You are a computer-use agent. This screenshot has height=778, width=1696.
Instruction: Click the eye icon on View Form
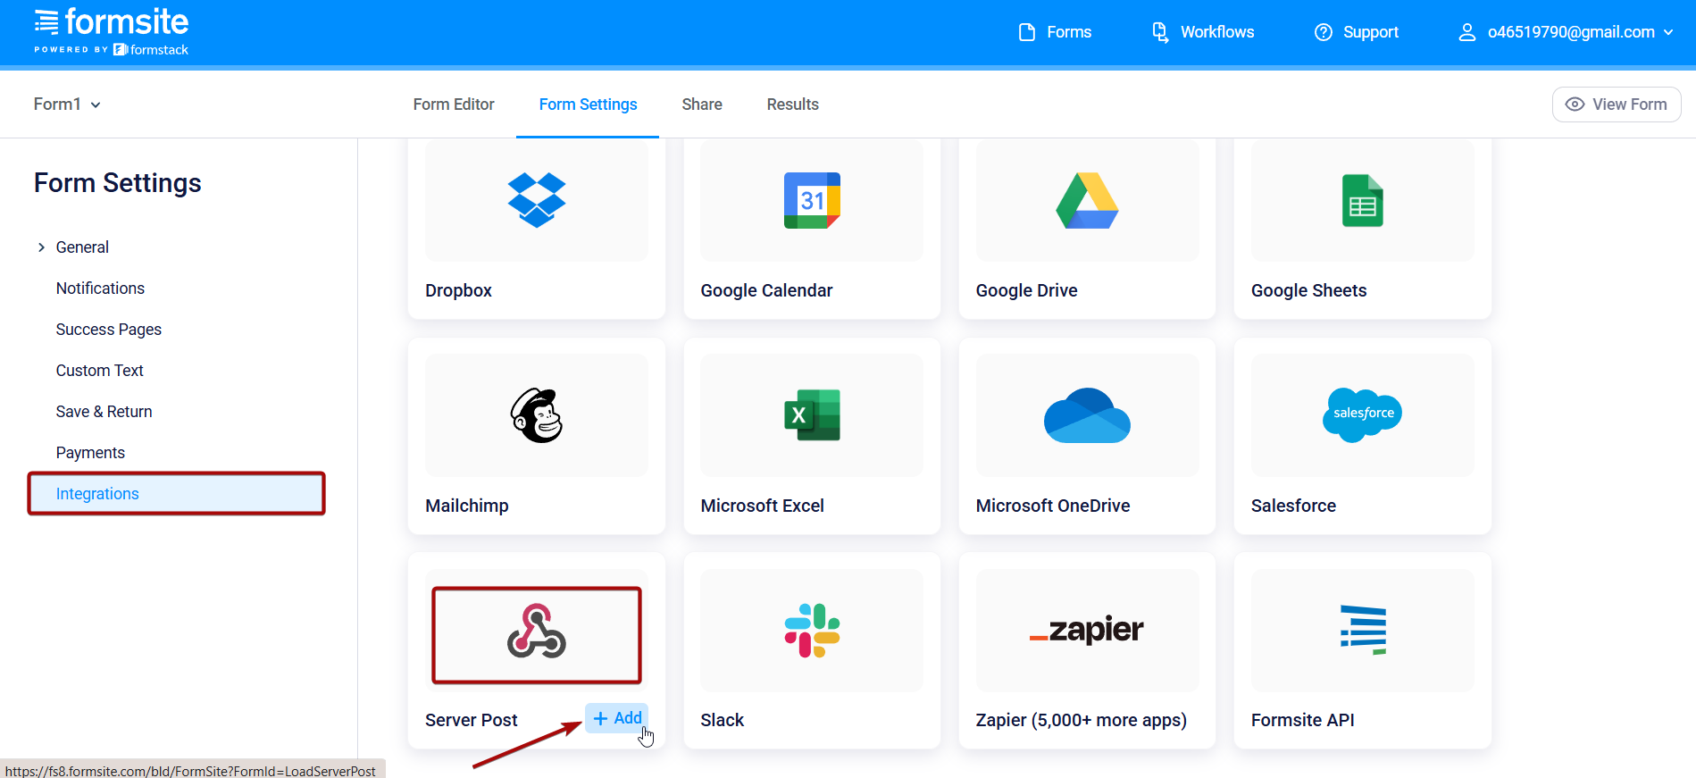1575,105
